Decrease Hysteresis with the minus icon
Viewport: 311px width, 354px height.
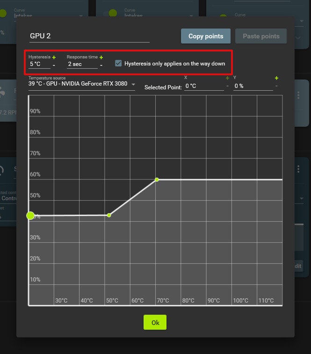pos(54,65)
